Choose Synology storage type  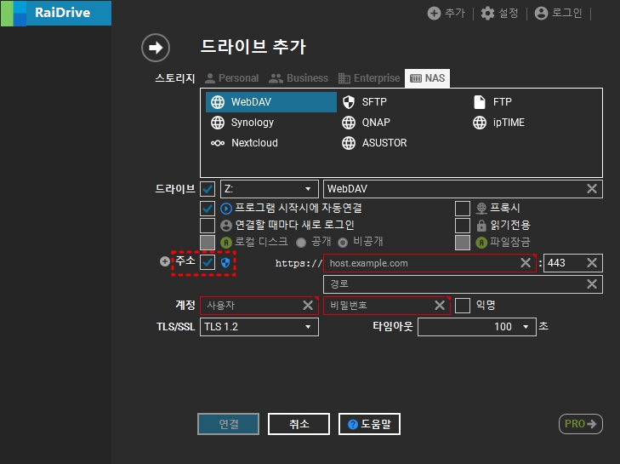coord(242,123)
